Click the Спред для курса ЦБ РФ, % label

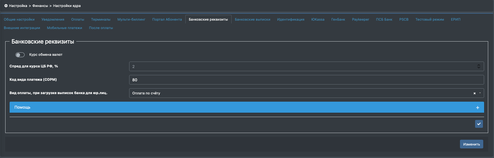34,66
